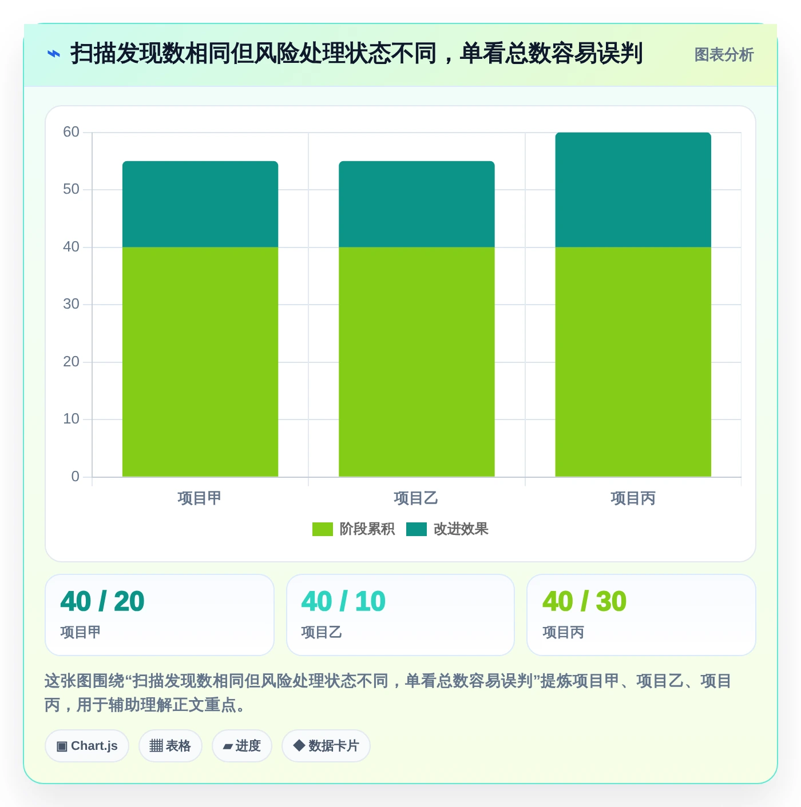Viewport: 801px width, 807px height.
Task: Click the dark teal bar segment of 项目丙
Action: pyautogui.click(x=633, y=190)
